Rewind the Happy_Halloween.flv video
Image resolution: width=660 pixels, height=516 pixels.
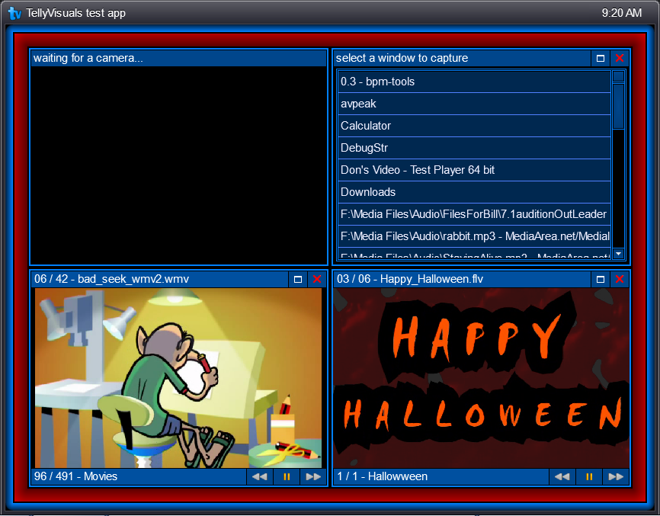(x=562, y=477)
